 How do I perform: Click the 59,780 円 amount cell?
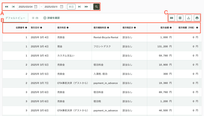click(x=160, y=56)
